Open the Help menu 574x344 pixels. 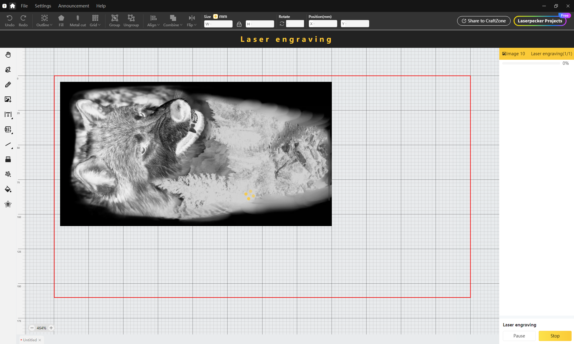coord(101,6)
